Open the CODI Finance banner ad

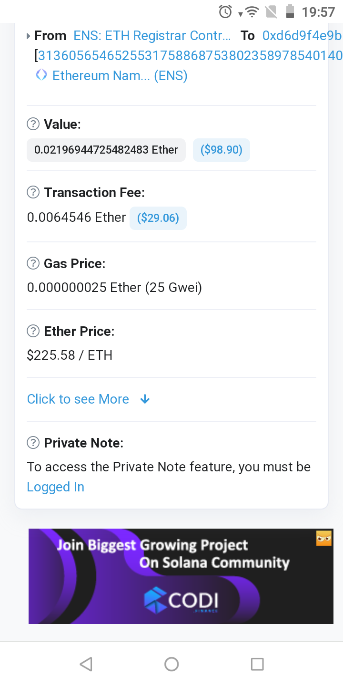click(181, 576)
